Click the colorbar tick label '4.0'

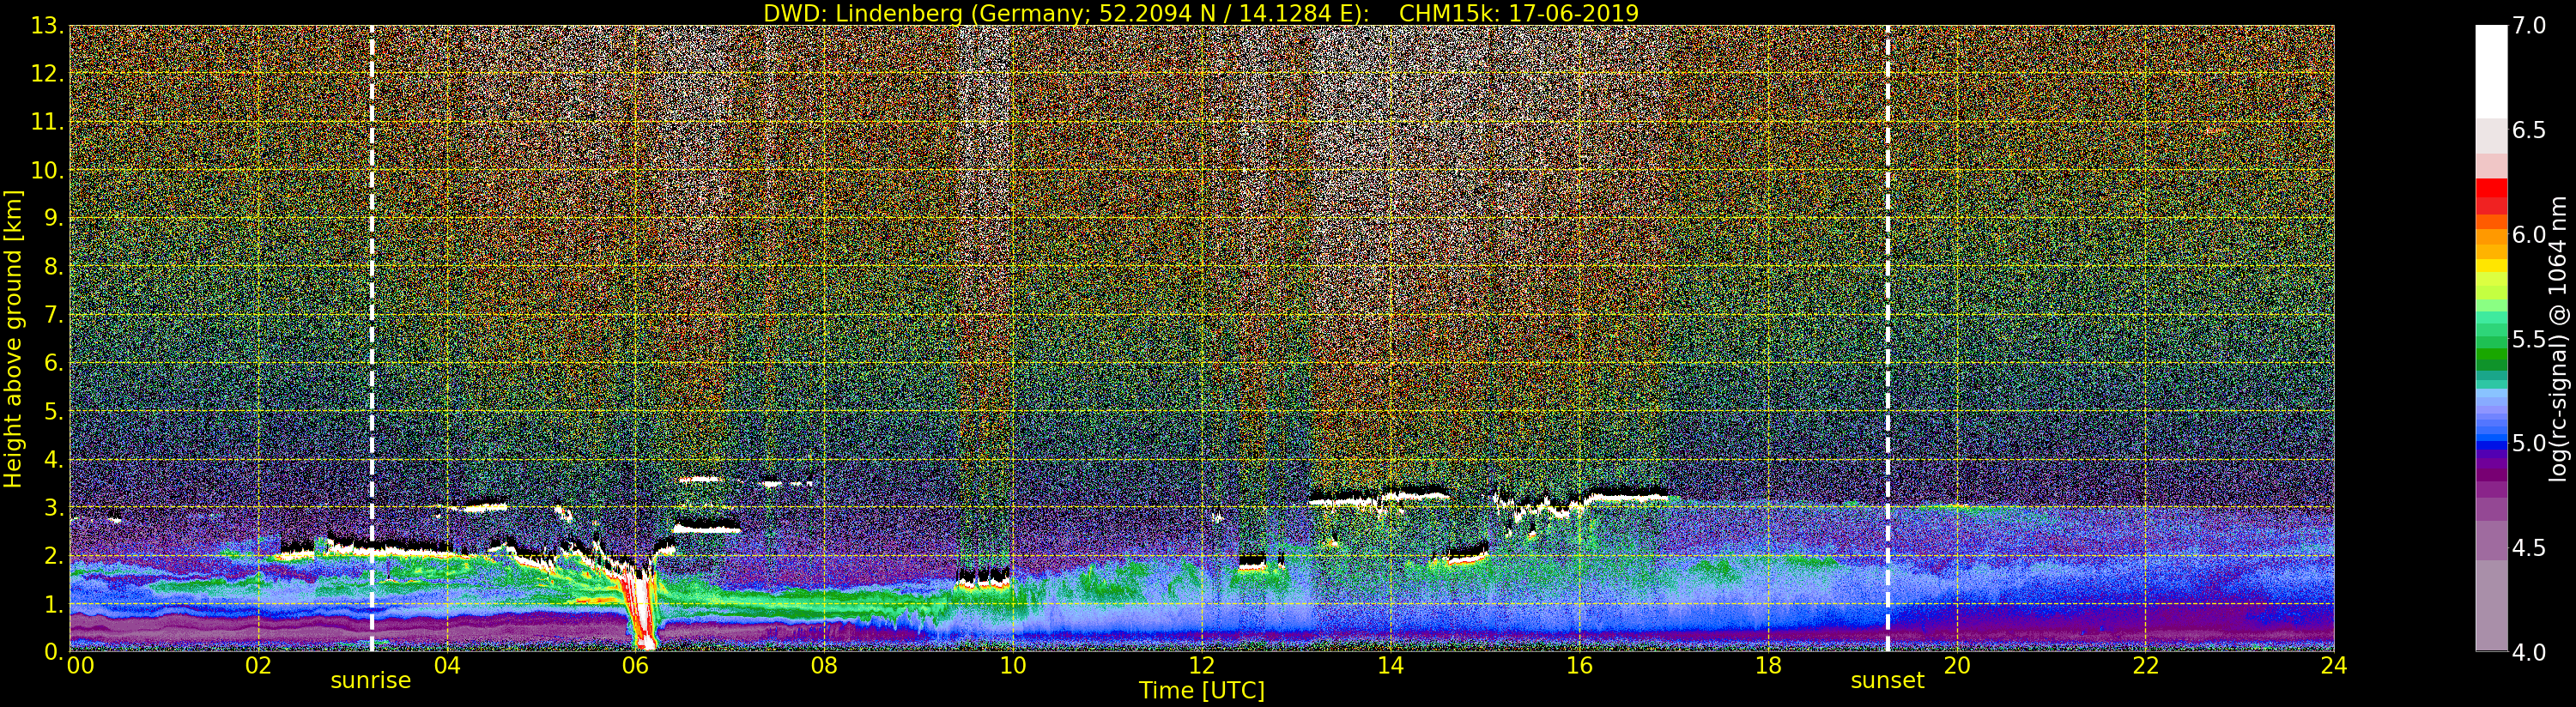pos(2529,652)
